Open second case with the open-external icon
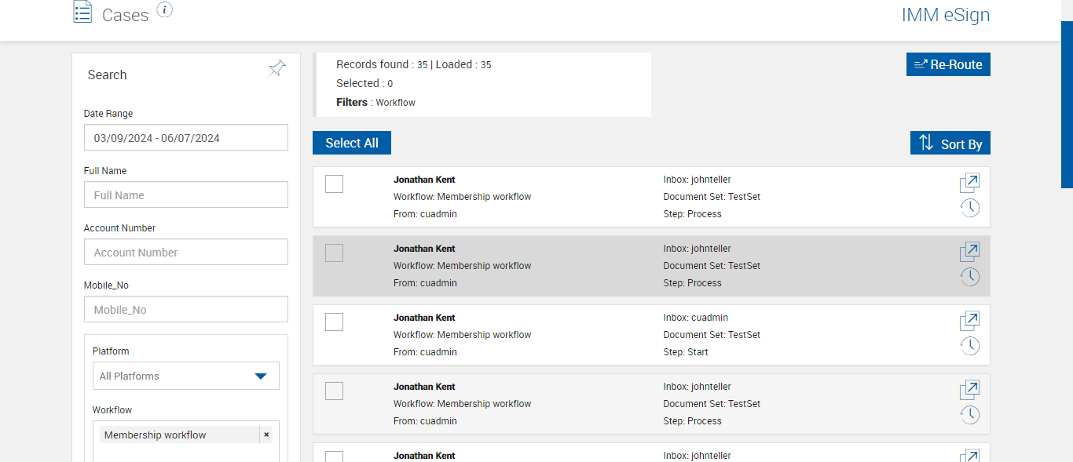1073x462 pixels. [969, 252]
